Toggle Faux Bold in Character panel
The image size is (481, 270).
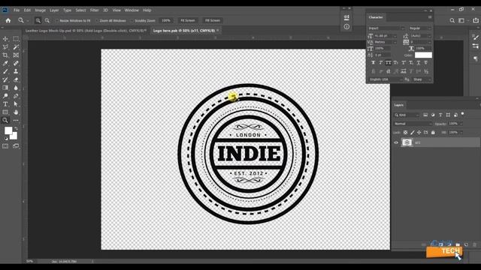pyautogui.click(x=374, y=63)
